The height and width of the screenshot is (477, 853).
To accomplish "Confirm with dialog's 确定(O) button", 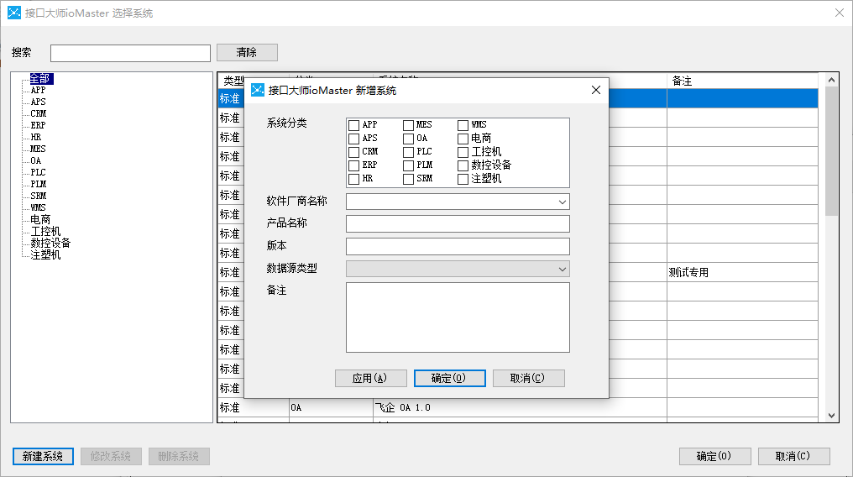I will click(449, 378).
